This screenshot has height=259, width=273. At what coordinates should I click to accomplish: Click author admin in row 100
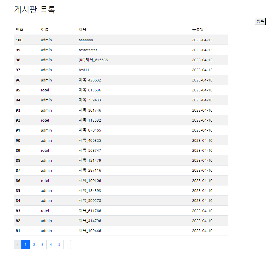coord(46,40)
